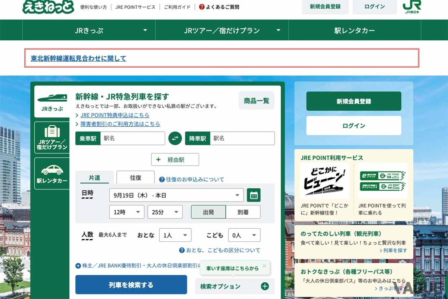The image size is (448, 299).
Task: Expand the JRツアー／宿だけプラン navigation menu
Action: tap(222, 30)
